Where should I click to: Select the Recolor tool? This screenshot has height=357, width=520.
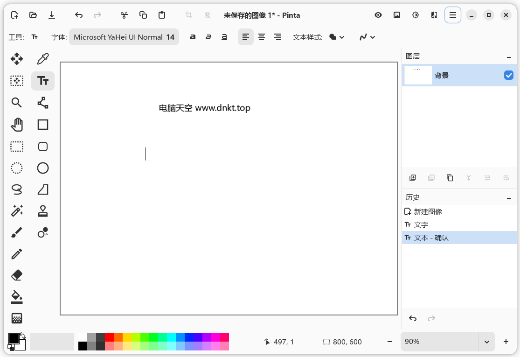pyautogui.click(x=43, y=232)
